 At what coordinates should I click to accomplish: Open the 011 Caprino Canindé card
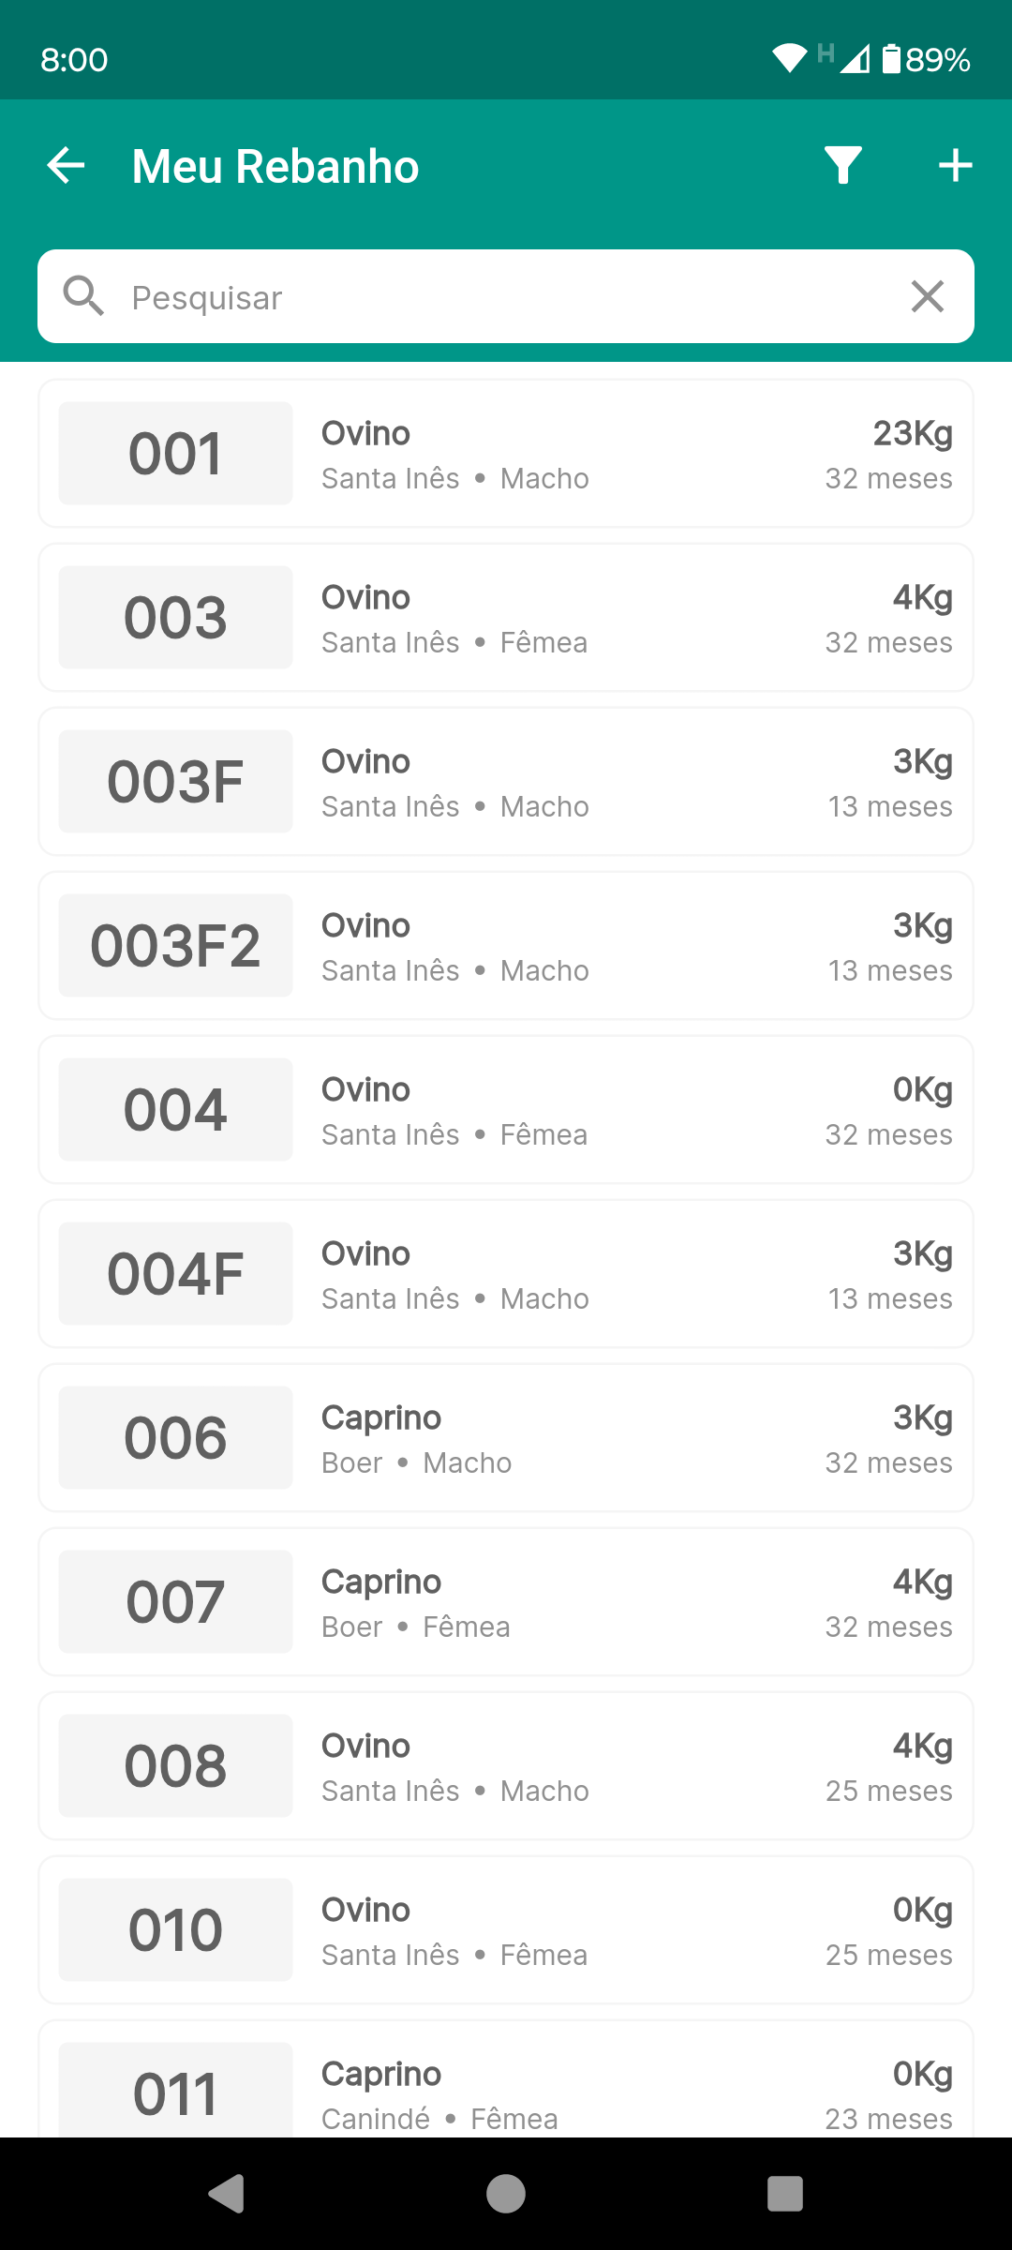tap(506, 2086)
